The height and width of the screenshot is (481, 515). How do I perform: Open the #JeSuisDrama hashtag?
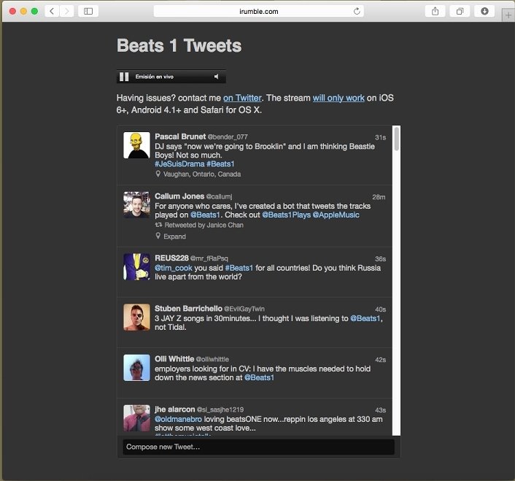[x=179, y=164]
